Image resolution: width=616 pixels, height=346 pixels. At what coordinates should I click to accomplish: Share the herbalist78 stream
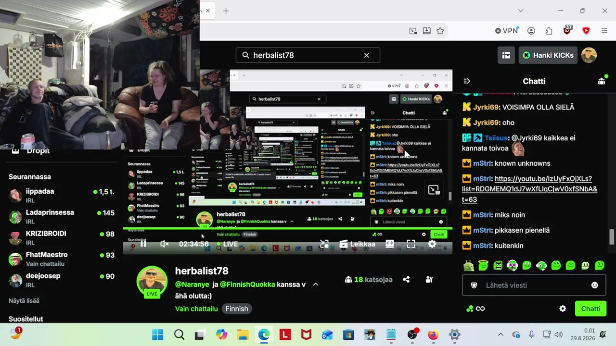point(406,279)
